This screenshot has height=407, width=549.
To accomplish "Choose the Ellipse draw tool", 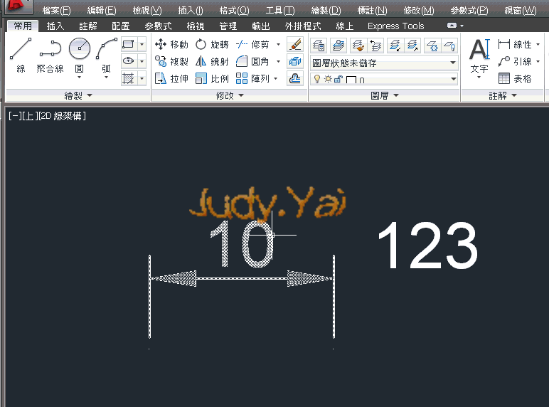I will click(129, 61).
